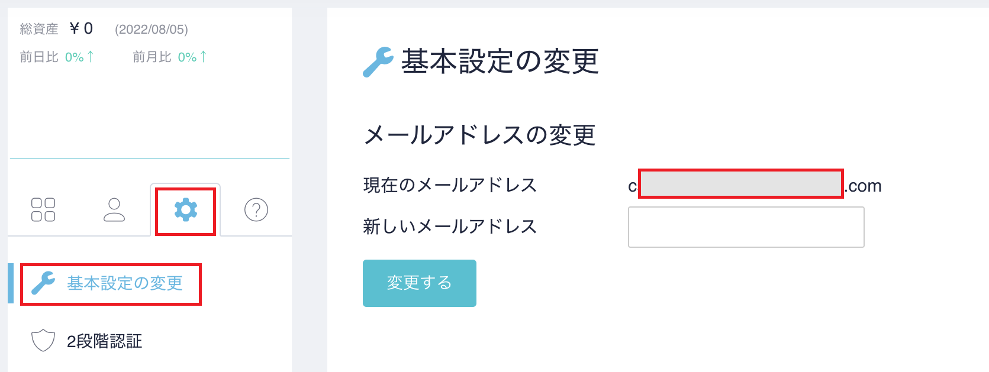The image size is (989, 372).
Task: Click the green arrow next to 前月比
Action: pyautogui.click(x=204, y=56)
